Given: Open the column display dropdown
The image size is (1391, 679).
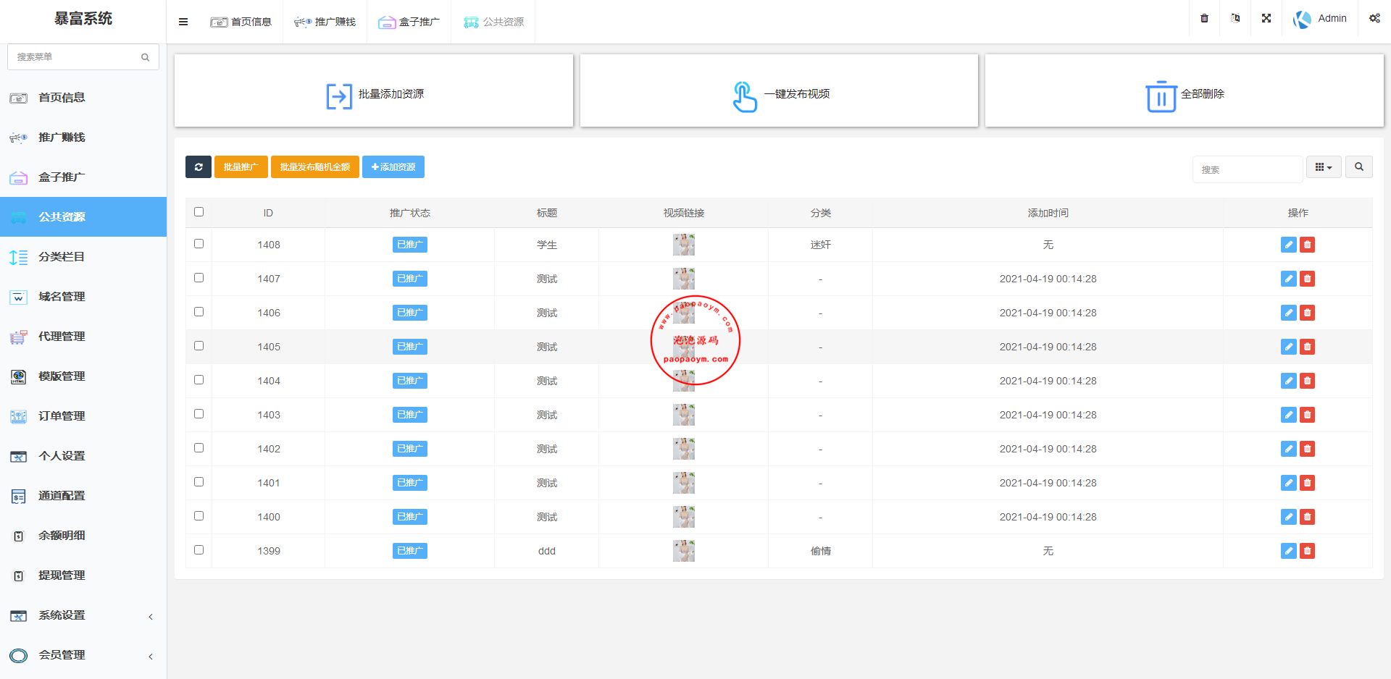Looking at the screenshot, I should coord(1324,167).
